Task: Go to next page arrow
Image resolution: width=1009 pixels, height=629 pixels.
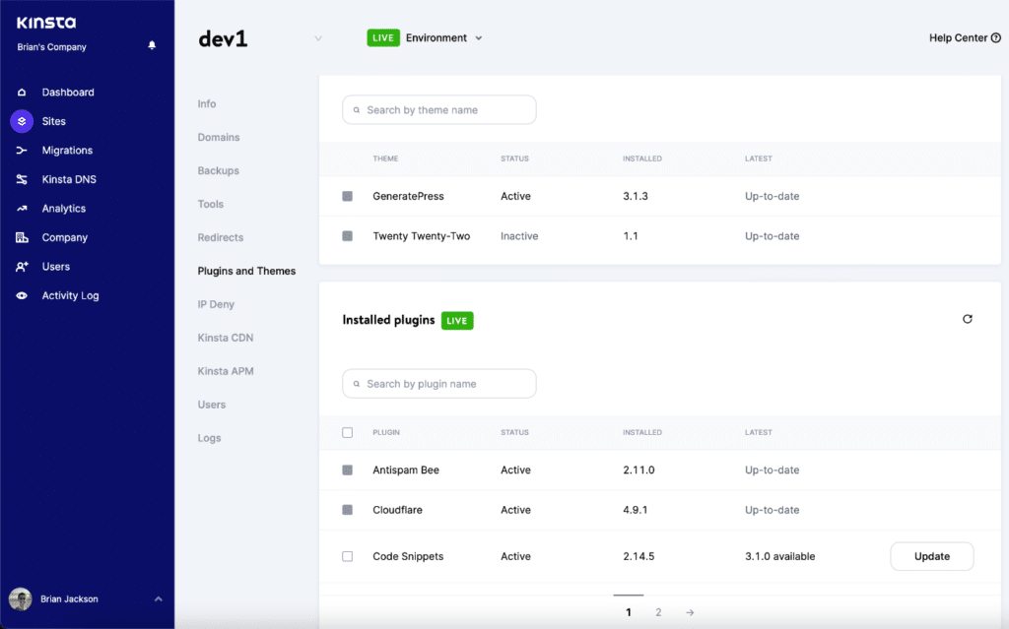Action: [x=689, y=612]
